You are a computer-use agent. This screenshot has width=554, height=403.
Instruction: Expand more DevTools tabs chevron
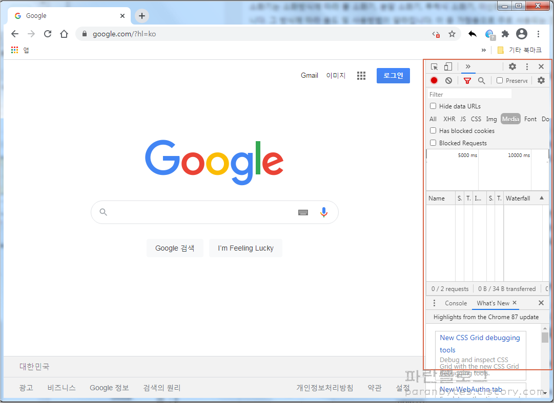tap(468, 66)
